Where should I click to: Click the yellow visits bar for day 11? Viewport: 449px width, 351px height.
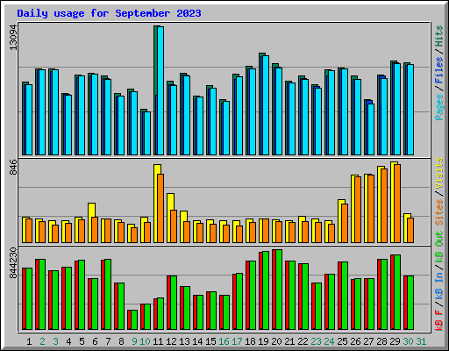156,204
